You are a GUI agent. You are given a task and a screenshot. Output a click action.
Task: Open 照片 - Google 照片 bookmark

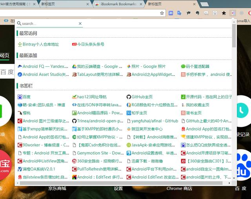(x=146, y=66)
